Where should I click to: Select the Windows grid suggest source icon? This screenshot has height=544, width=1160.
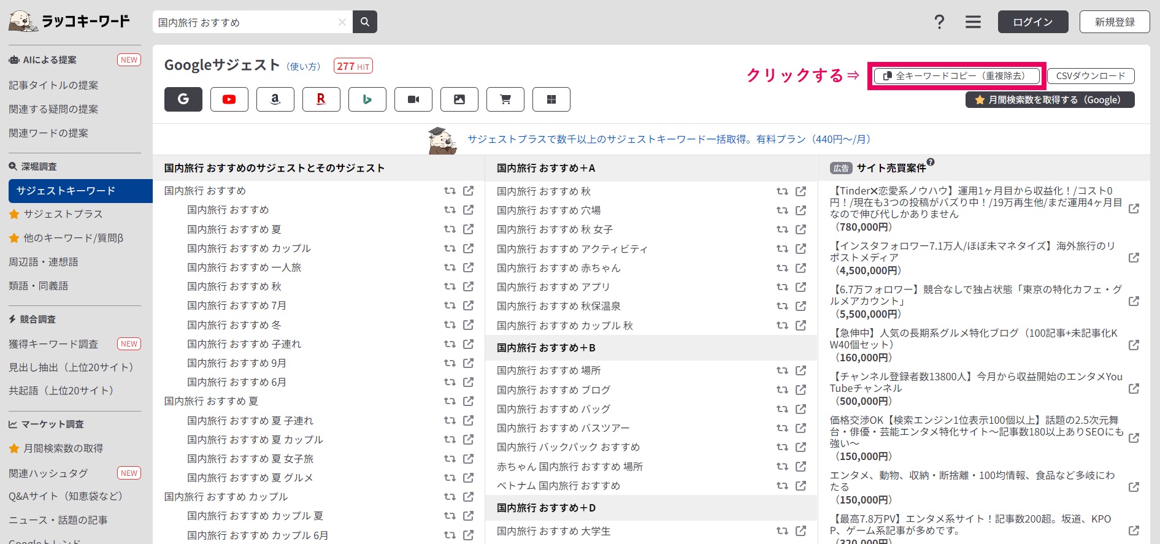[x=551, y=99]
